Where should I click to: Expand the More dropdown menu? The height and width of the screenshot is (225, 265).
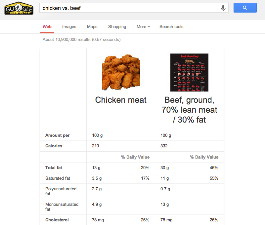click(143, 27)
